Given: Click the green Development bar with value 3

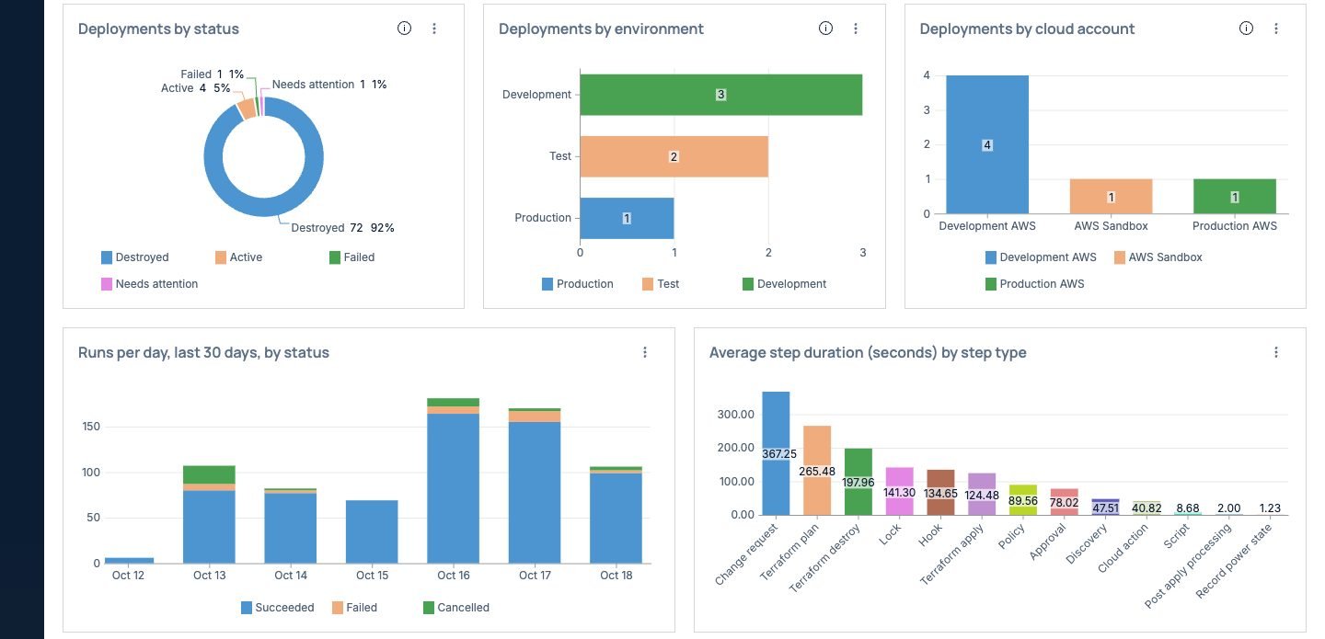Looking at the screenshot, I should coord(720,95).
